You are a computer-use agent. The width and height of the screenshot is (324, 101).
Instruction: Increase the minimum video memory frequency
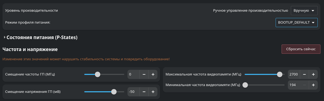313,85
